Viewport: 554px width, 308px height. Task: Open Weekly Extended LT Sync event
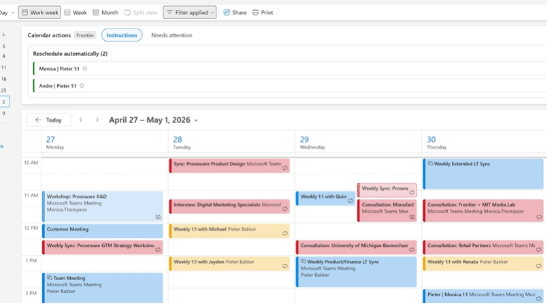point(483,174)
